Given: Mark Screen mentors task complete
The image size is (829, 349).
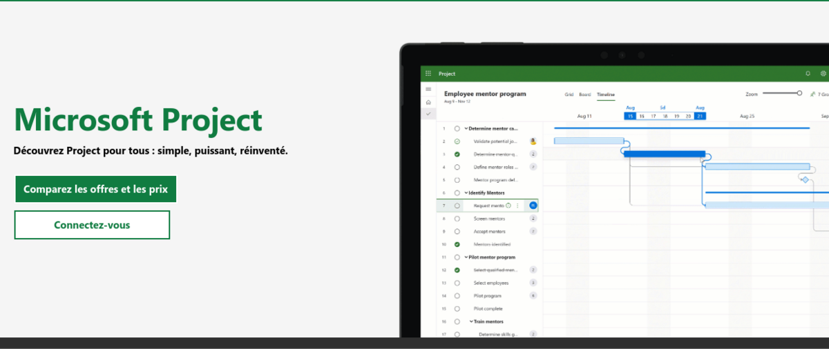Looking at the screenshot, I should pos(457,219).
